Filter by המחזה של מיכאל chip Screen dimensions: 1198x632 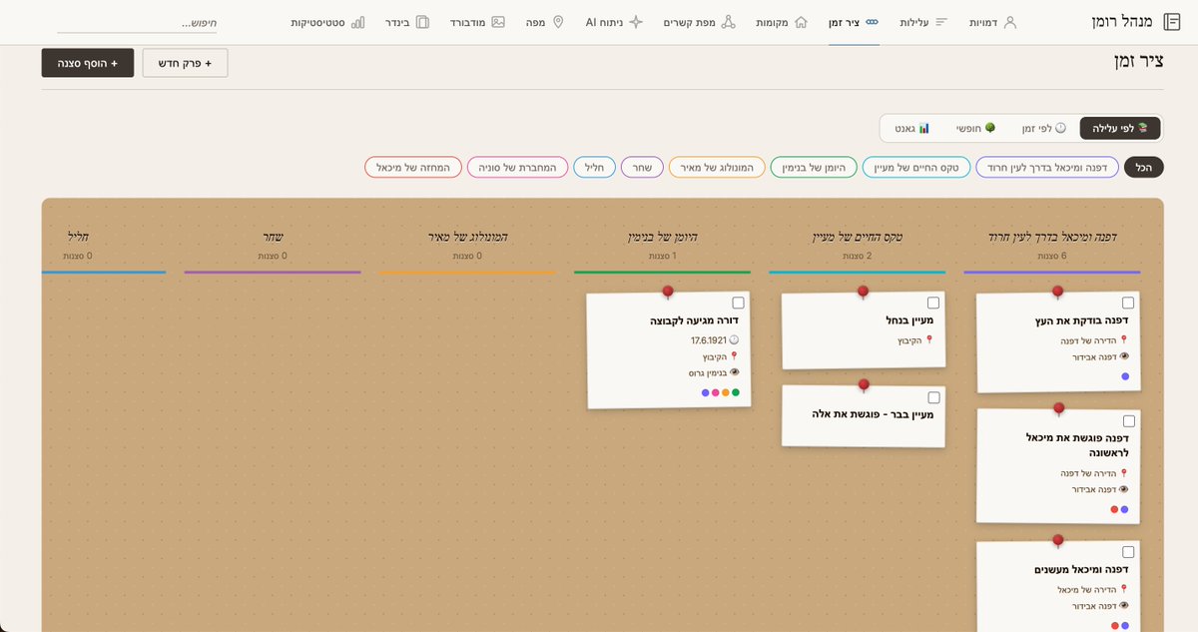(x=413, y=167)
